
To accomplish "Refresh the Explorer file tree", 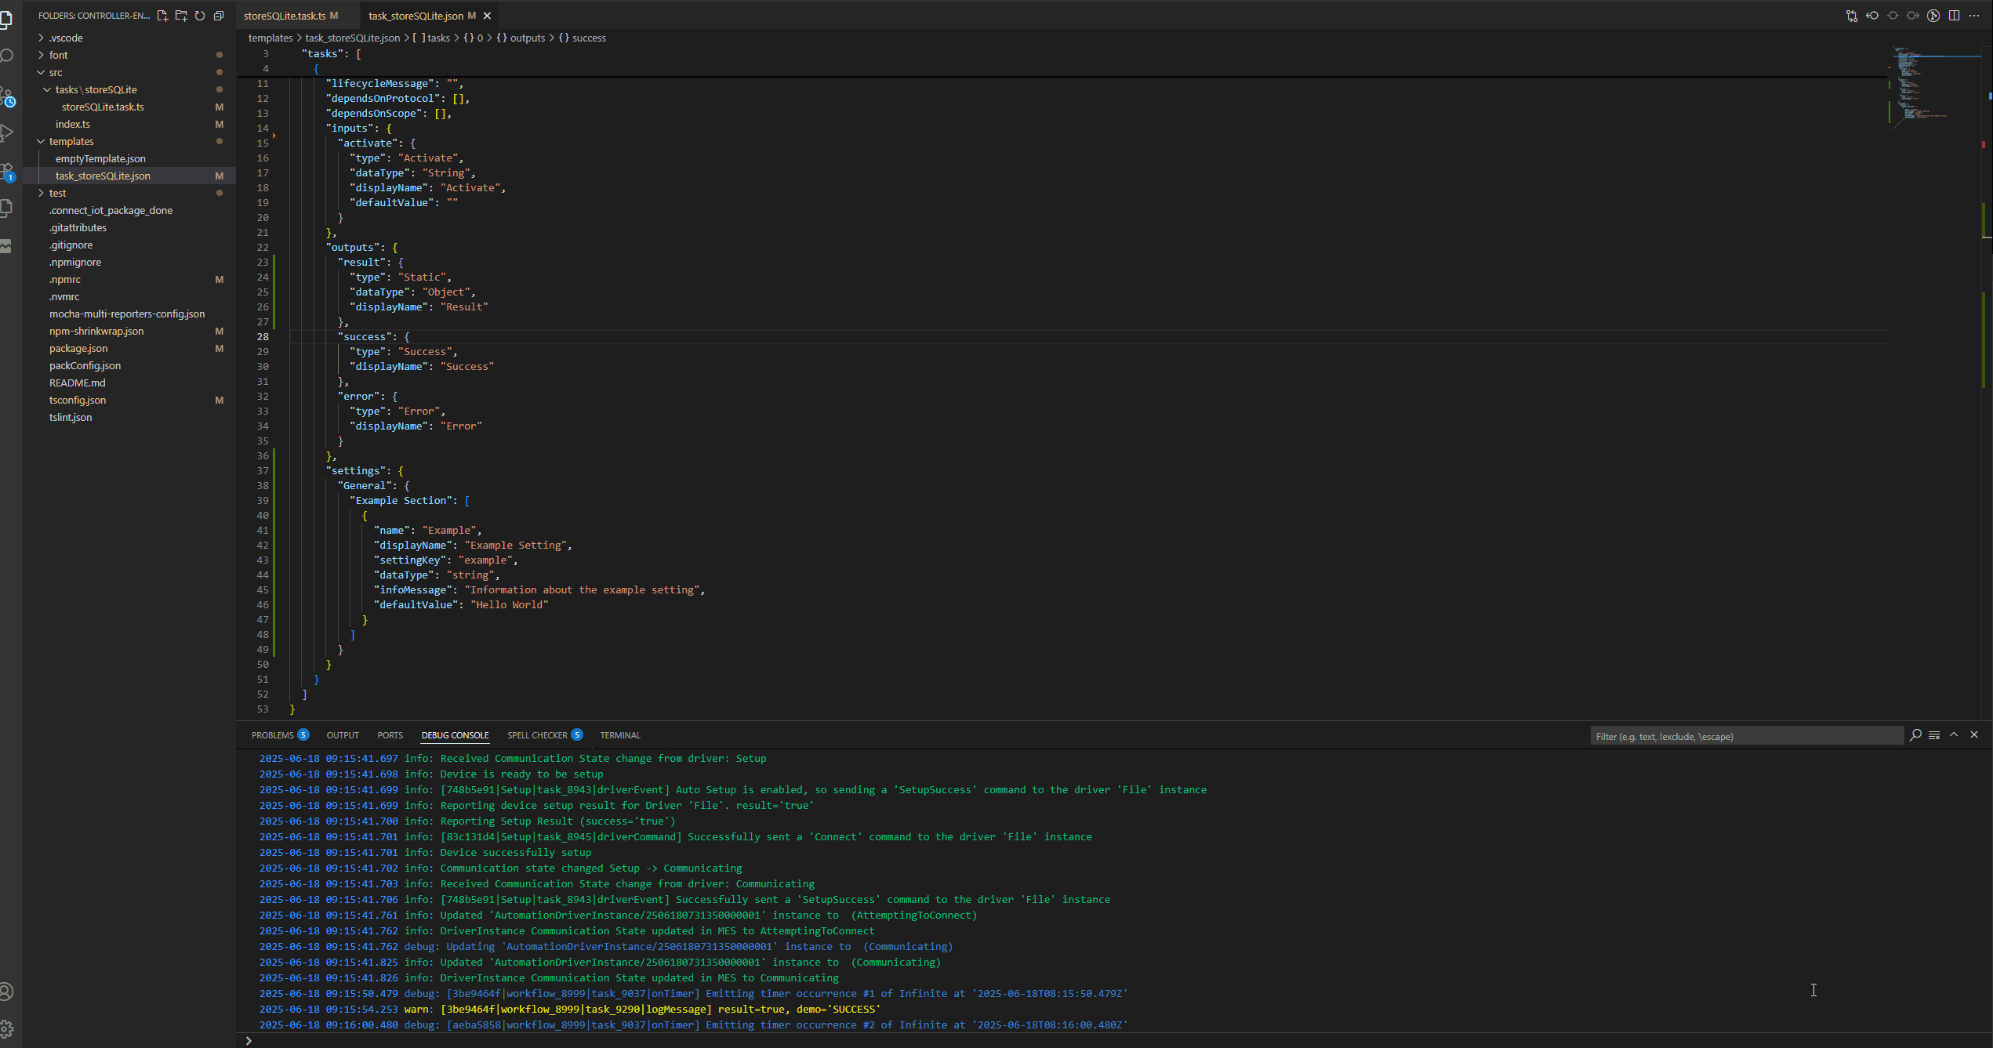I will click(x=200, y=16).
